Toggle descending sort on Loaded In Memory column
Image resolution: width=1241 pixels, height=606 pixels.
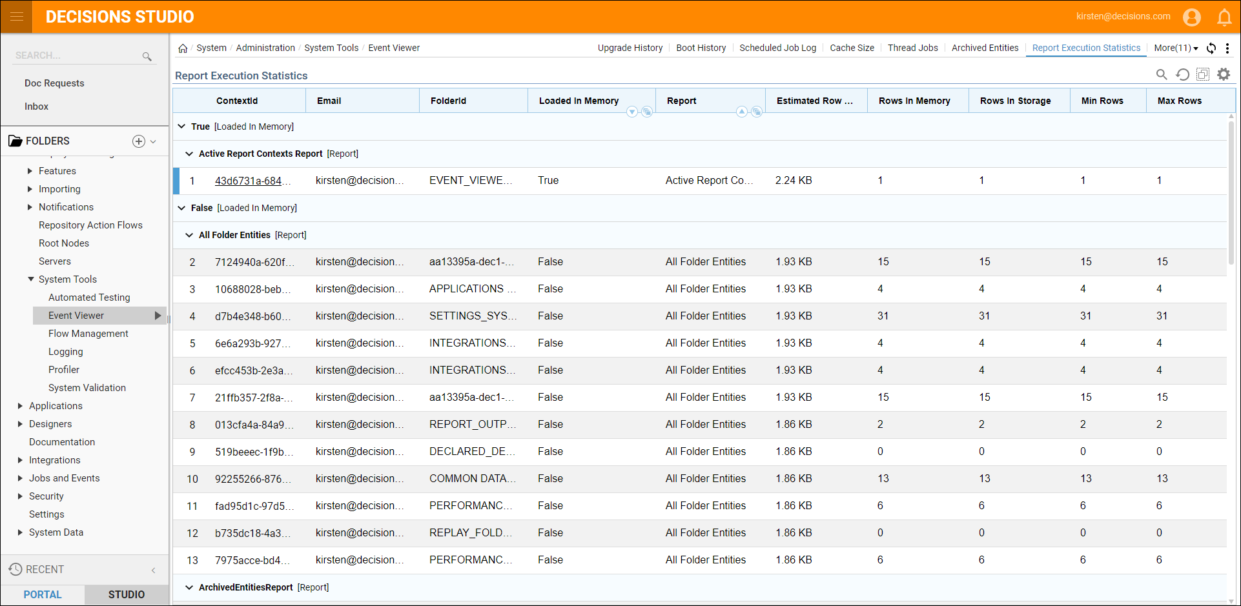click(x=632, y=112)
